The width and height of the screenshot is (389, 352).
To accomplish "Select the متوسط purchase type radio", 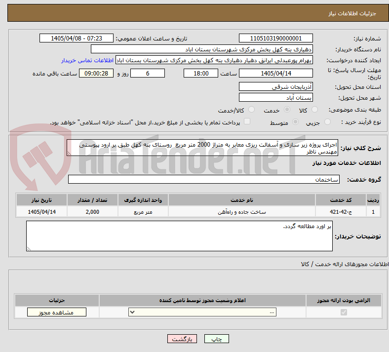I will pos(296,122).
